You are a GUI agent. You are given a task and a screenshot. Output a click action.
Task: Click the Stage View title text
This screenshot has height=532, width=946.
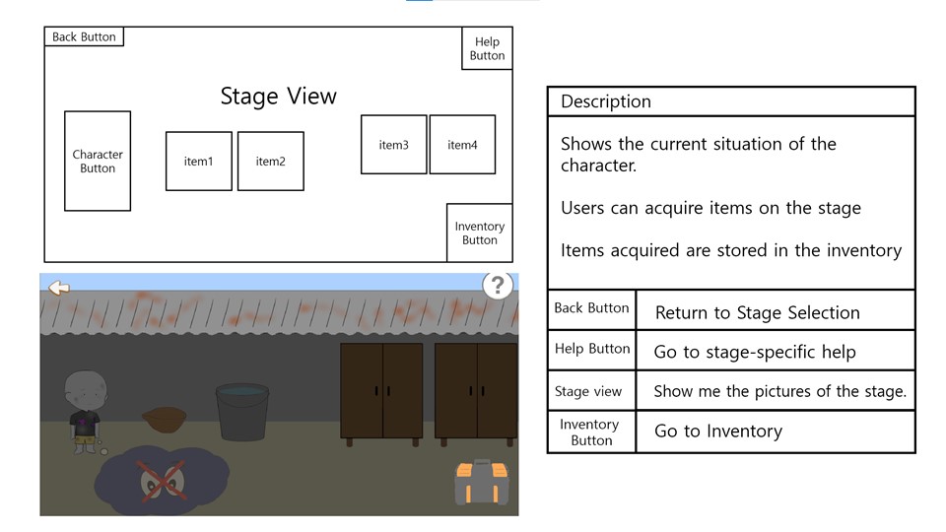[x=278, y=97]
